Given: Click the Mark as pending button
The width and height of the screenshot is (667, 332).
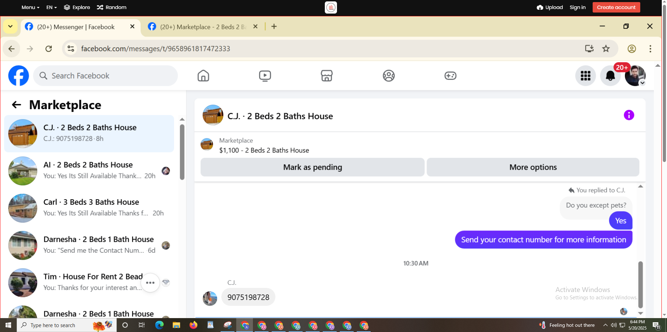Looking at the screenshot, I should pos(312,167).
